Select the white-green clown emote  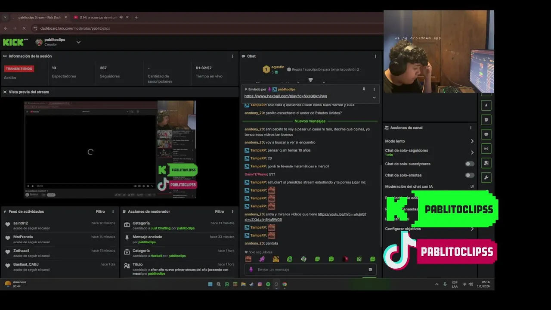(303, 259)
